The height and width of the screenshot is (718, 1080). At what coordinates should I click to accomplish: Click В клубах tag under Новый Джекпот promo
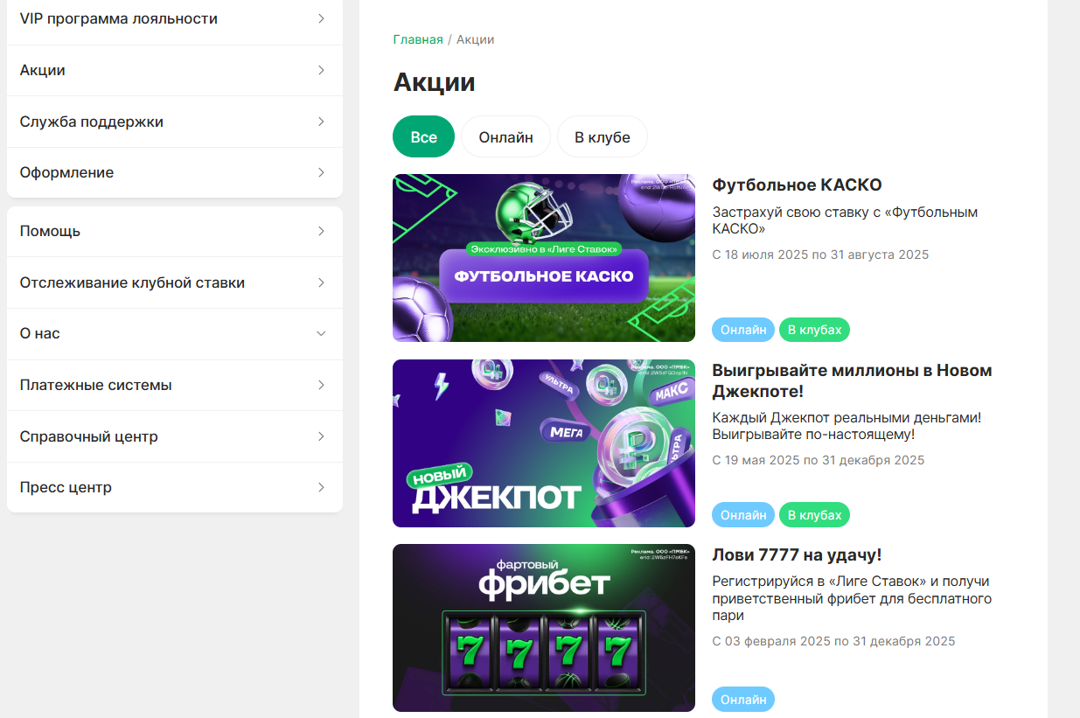tap(814, 515)
